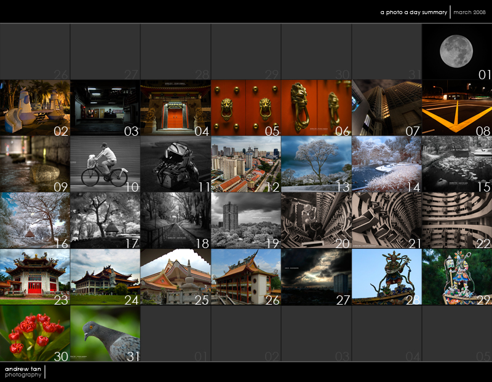Click the empty grey cell numbered 26
492x382 pixels.
(35, 52)
